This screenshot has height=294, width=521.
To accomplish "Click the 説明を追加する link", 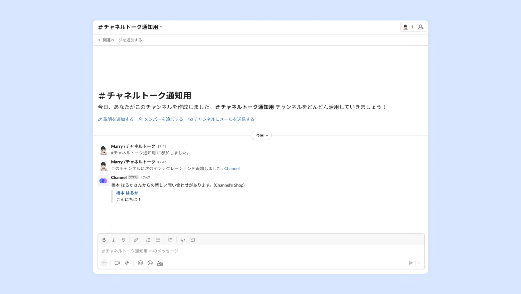I will click(x=116, y=119).
